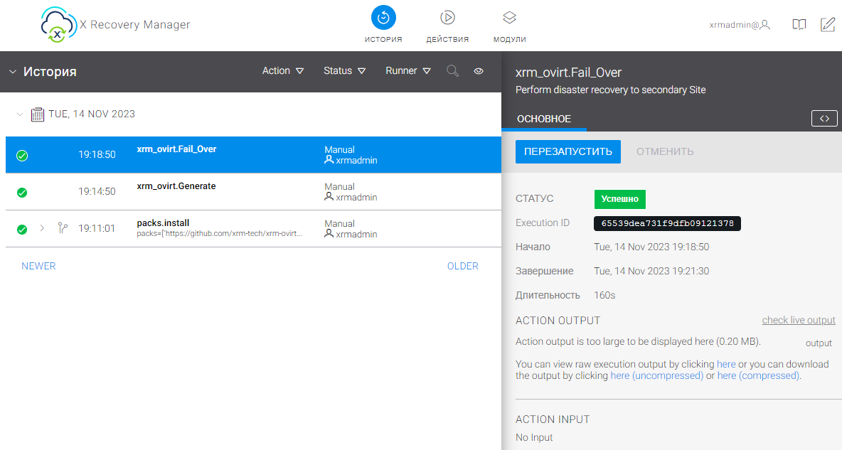Open the История history icon
The image size is (842, 450).
coord(383,18)
